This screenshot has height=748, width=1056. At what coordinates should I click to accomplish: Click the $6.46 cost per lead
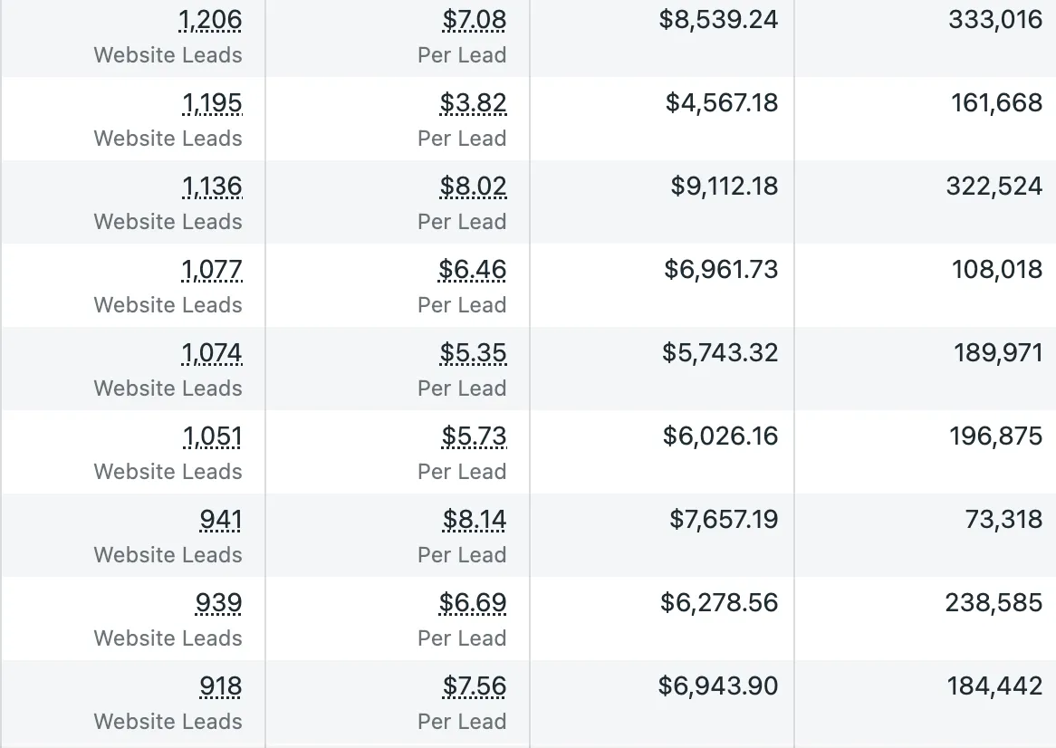coord(472,269)
